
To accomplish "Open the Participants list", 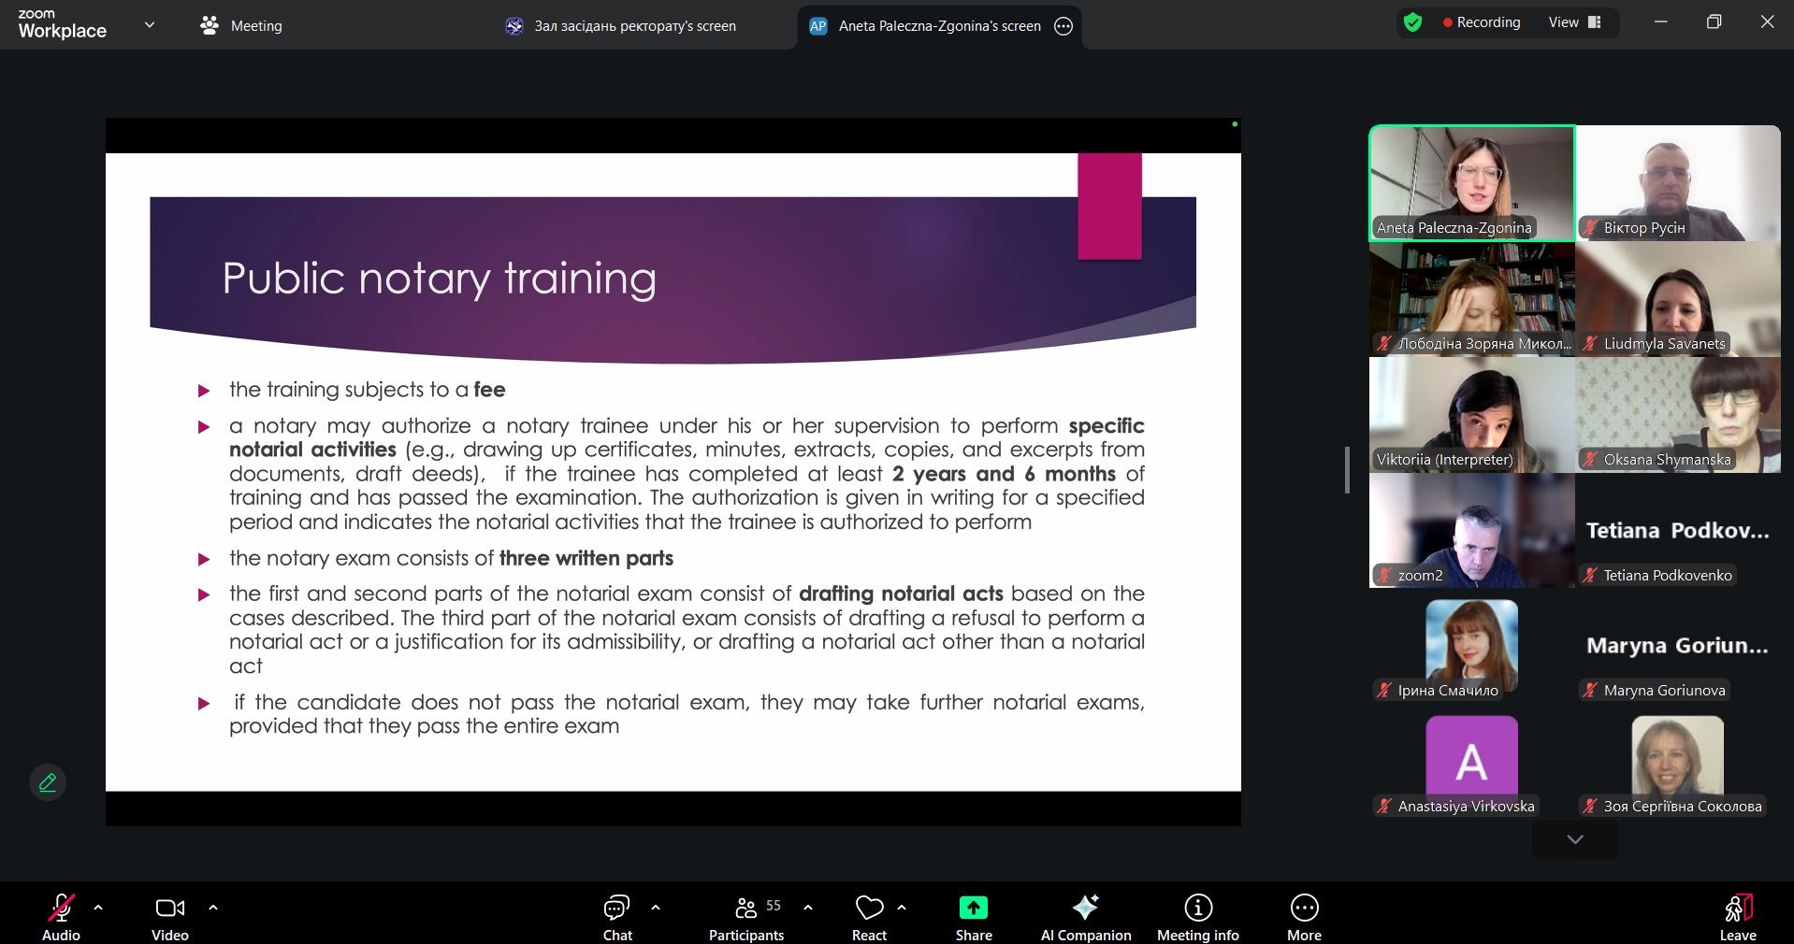I will click(x=746, y=916).
